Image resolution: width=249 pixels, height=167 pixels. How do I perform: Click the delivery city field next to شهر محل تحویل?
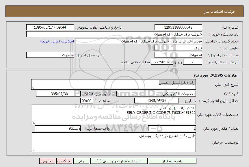50,55
